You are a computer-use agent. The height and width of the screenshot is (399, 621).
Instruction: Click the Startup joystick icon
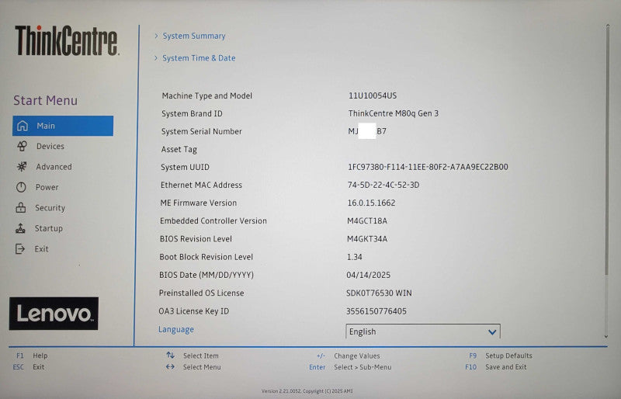click(x=20, y=228)
